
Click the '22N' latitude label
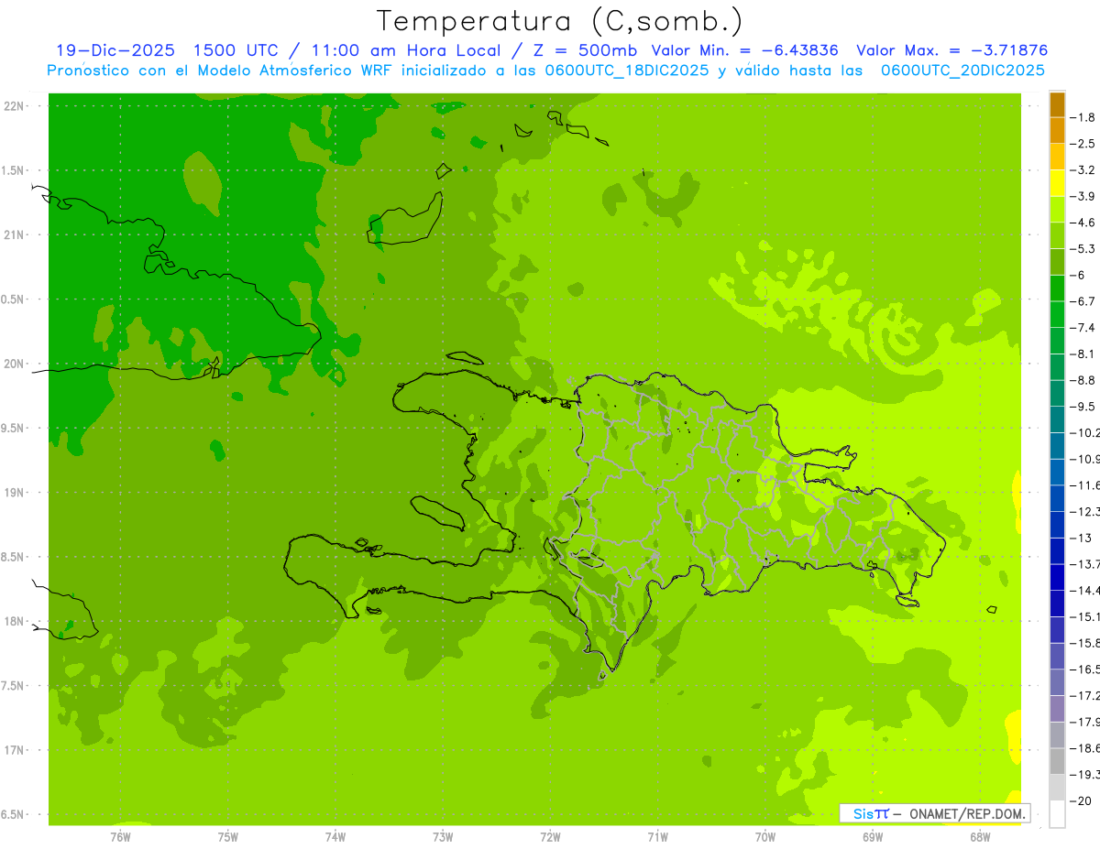click(x=14, y=105)
